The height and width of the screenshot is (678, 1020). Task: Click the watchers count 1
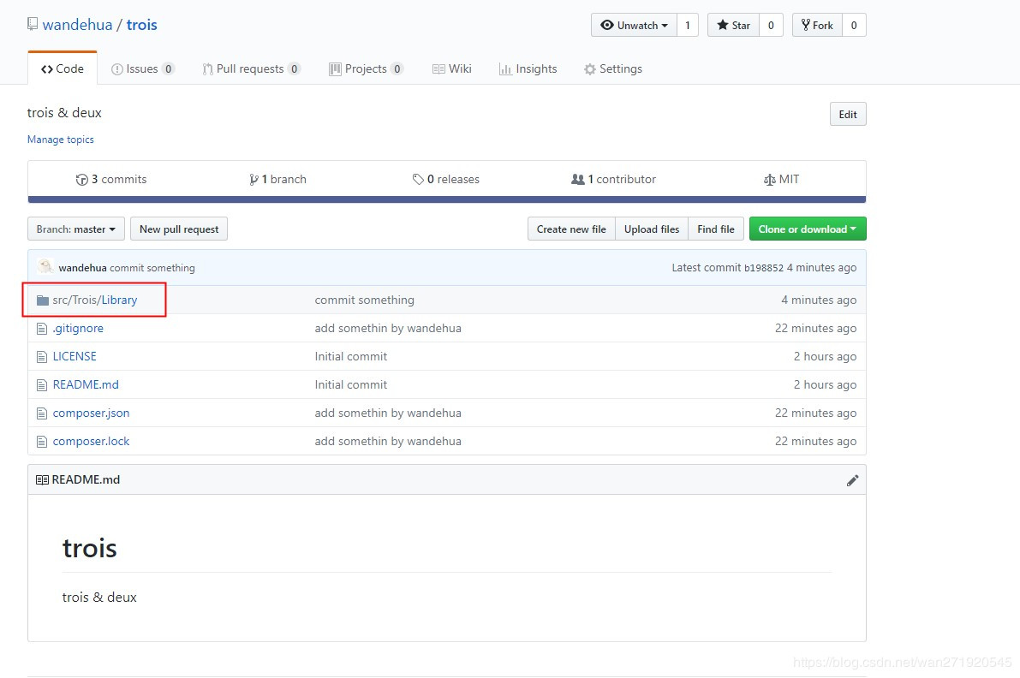pos(688,26)
